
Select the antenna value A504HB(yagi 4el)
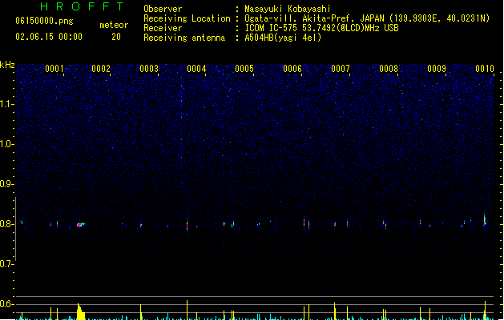[283, 38]
